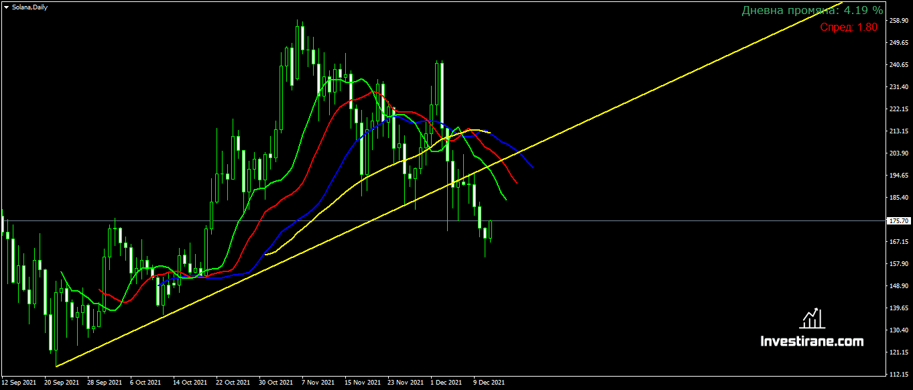The height and width of the screenshot is (390, 913).
Task: Click the 22 Oct 2021 date label
Action: [x=232, y=383]
